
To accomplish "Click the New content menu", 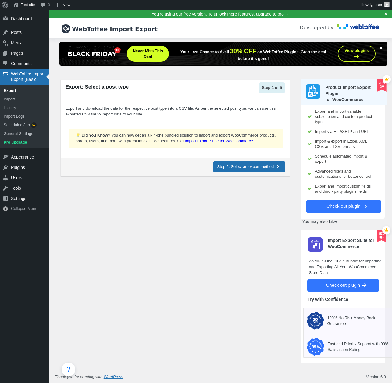I will click(x=63, y=5).
